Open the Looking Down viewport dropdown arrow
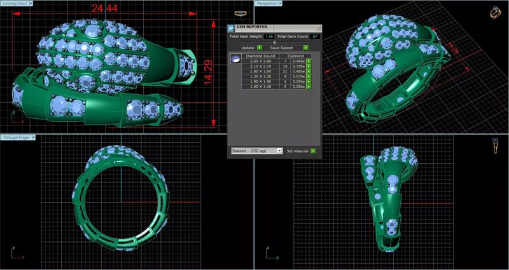This screenshot has width=509, height=270. coord(31,3)
